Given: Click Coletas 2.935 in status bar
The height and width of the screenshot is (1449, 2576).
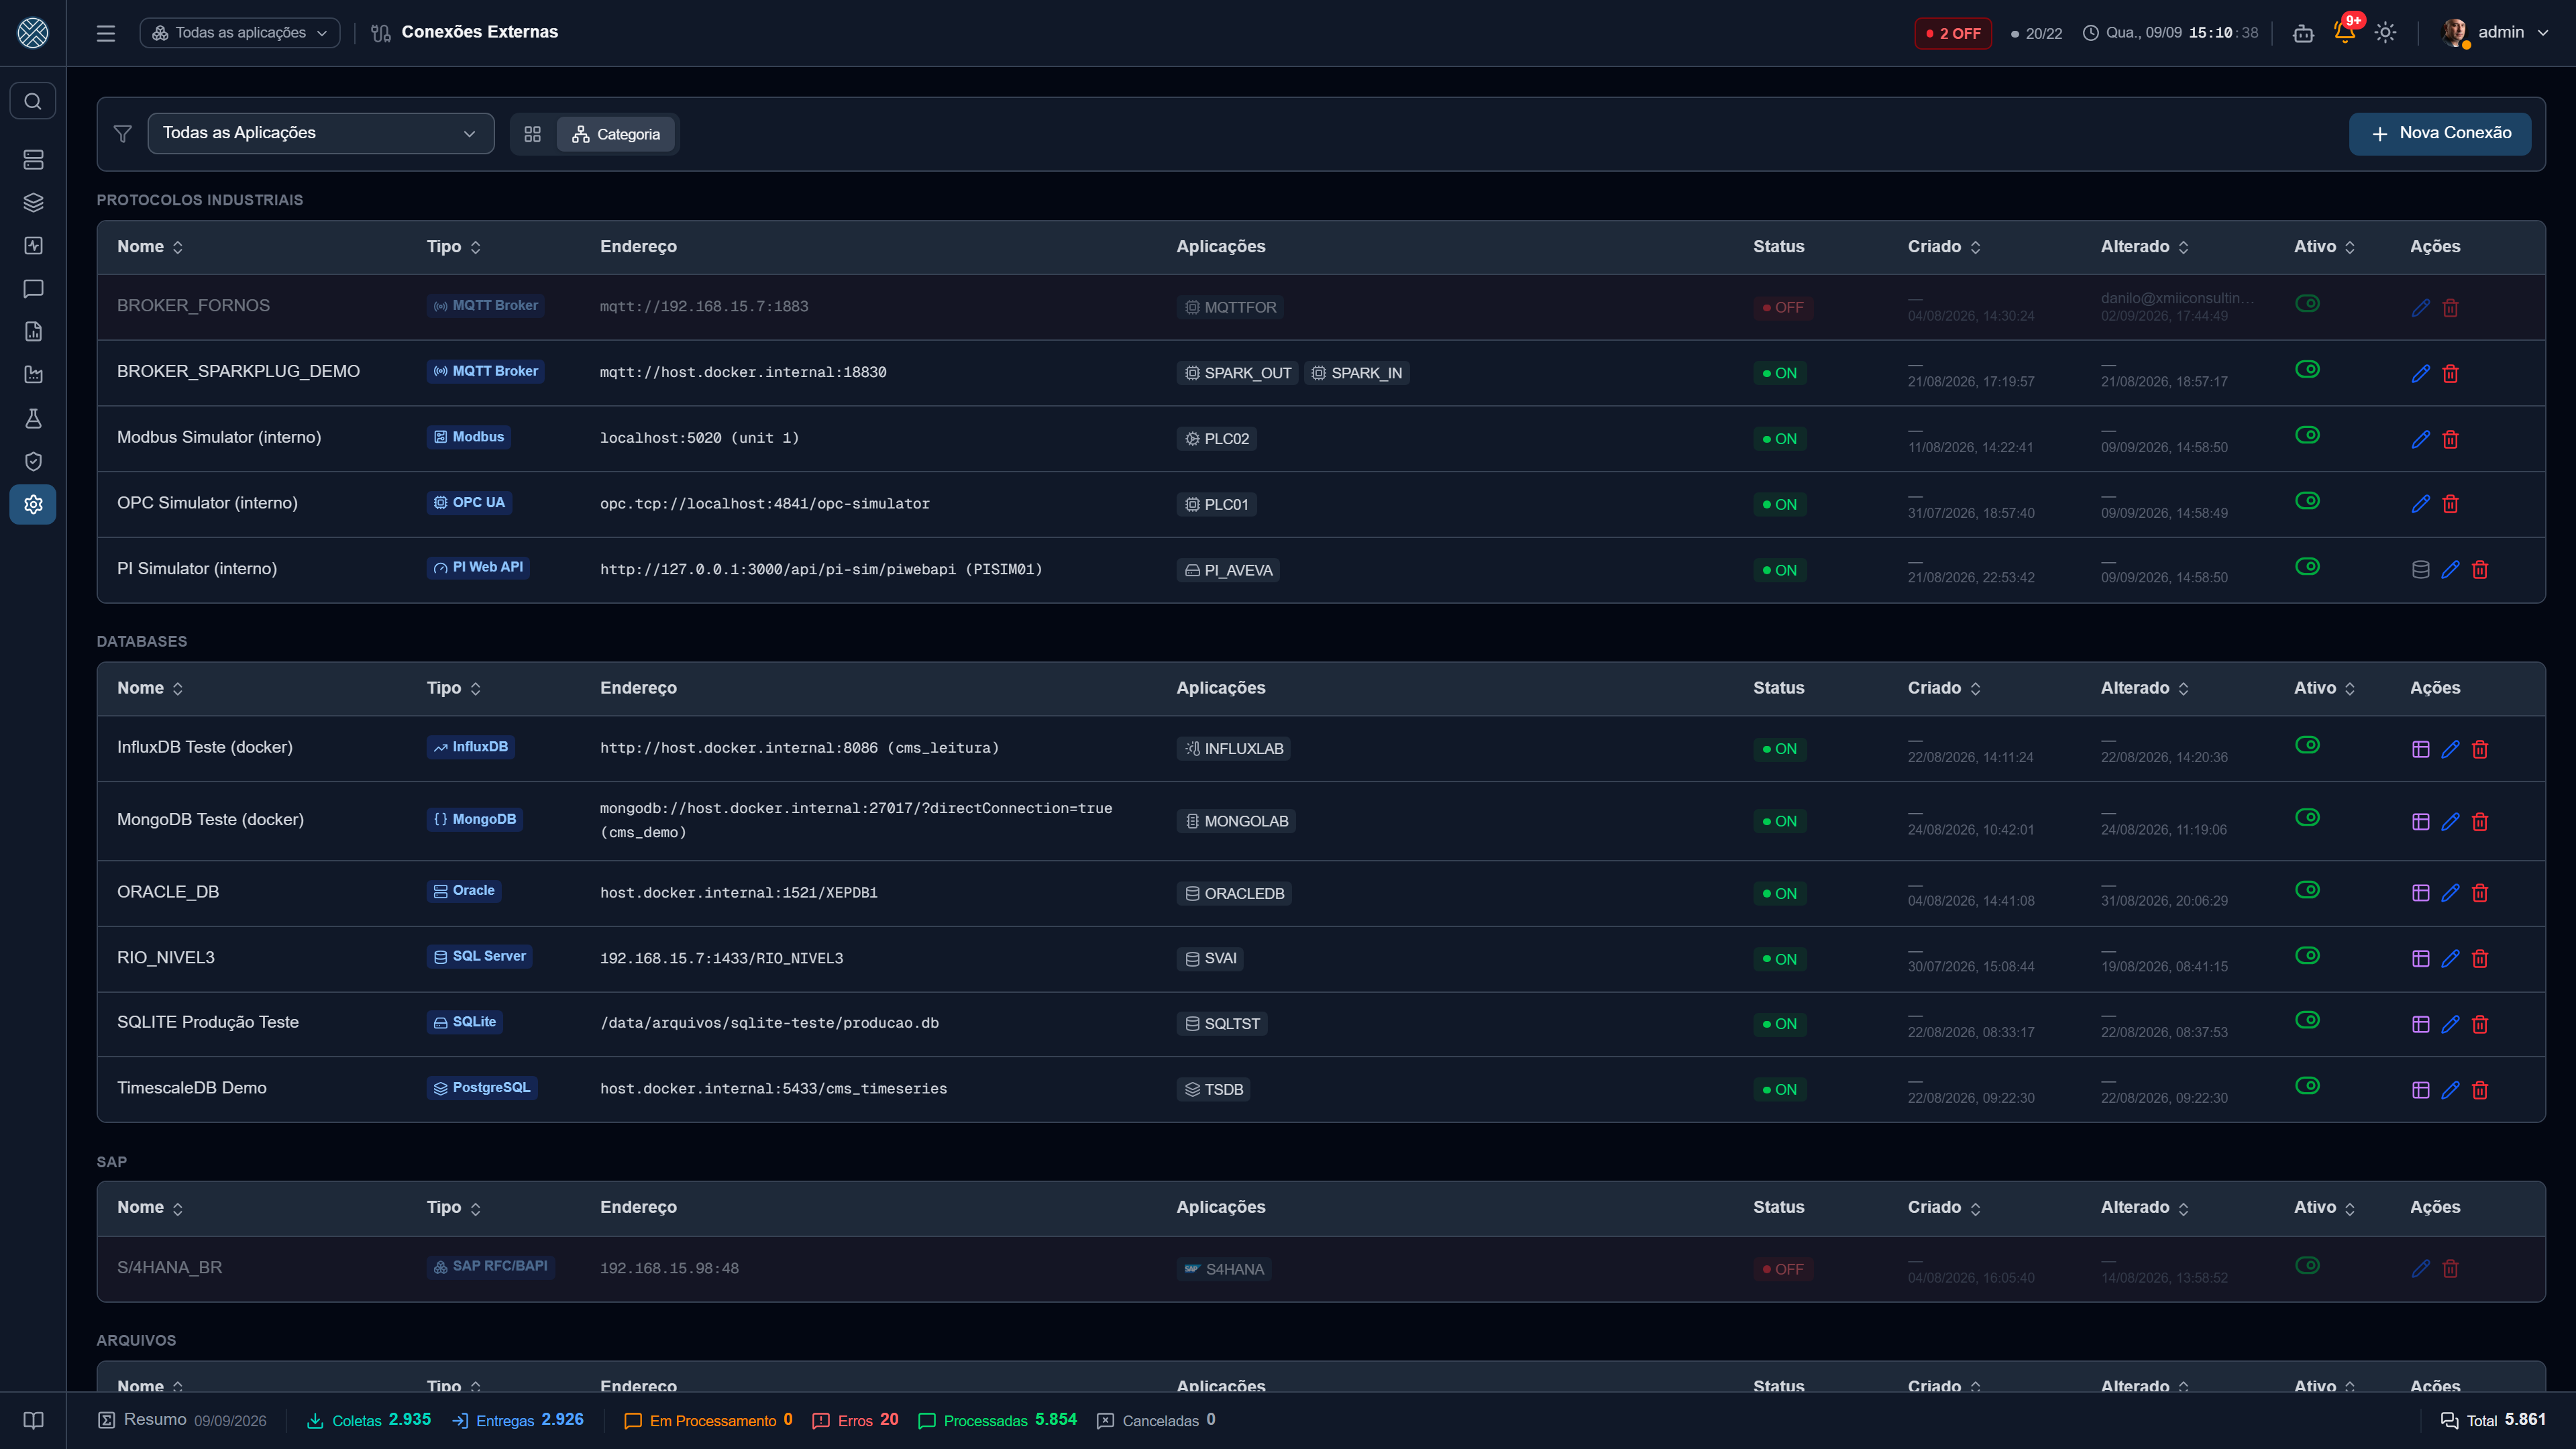Looking at the screenshot, I should (369, 1420).
